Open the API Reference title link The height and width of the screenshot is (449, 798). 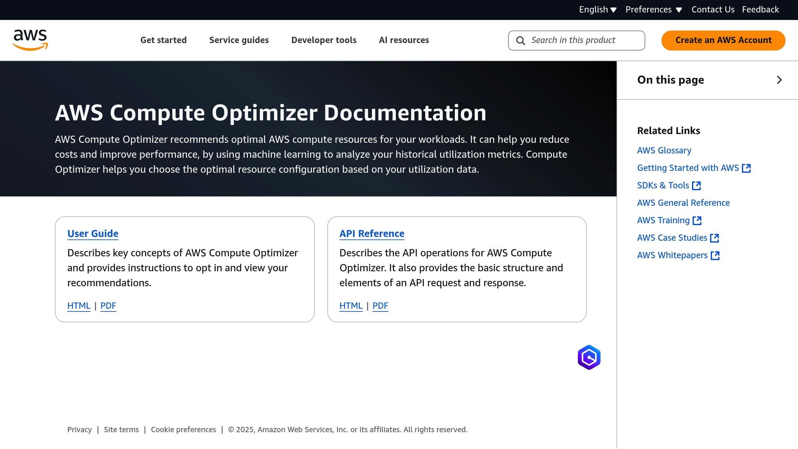pyautogui.click(x=372, y=233)
